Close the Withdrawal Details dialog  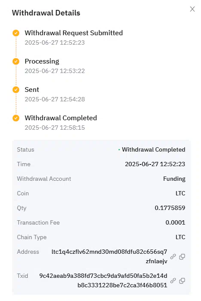tap(192, 9)
